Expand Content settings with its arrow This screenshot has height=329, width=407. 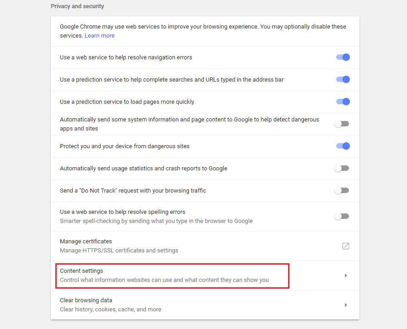(346, 276)
